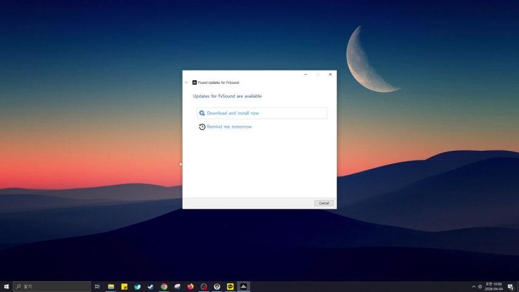Minimize the FxSound update dialog
519x292 pixels.
click(x=305, y=74)
